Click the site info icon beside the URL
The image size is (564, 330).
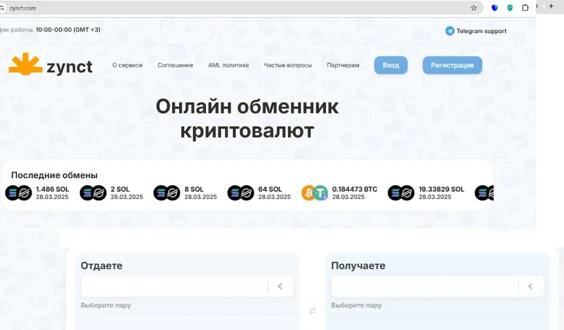pyautogui.click(x=2, y=8)
